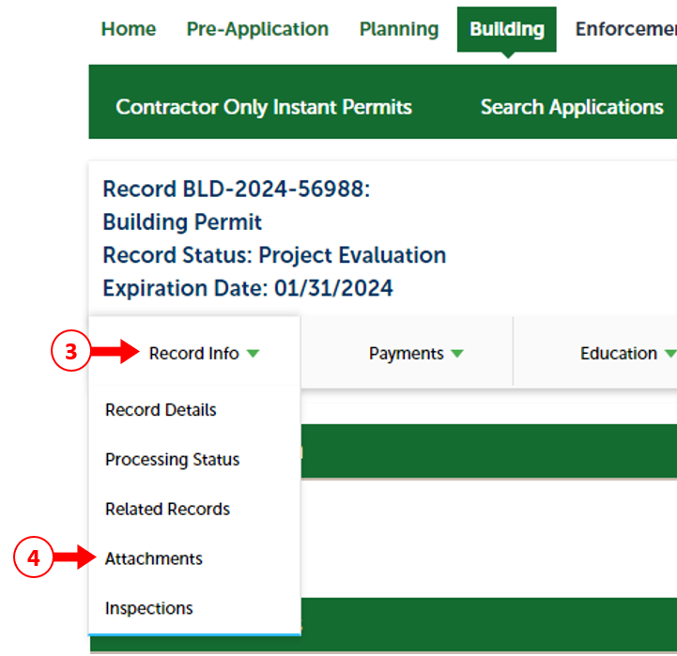The width and height of the screenshot is (677, 656).
Task: Click the green triangle beside Education
Action: [x=669, y=355]
